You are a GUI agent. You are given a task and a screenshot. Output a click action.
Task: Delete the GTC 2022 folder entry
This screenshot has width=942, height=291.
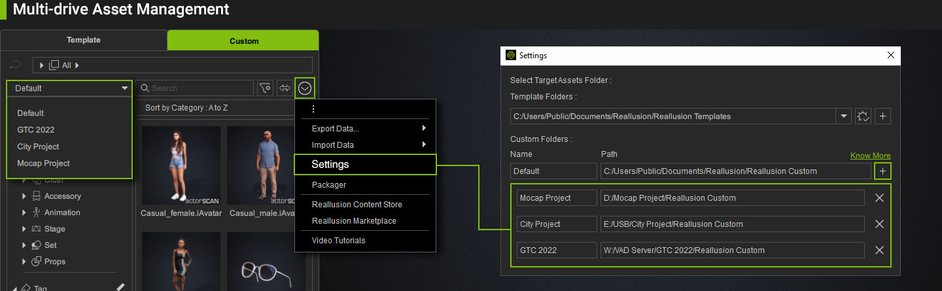pyautogui.click(x=879, y=250)
